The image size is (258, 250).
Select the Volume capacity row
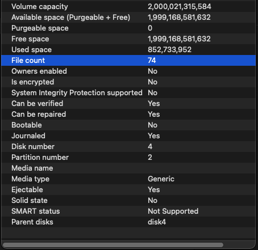click(128, 7)
